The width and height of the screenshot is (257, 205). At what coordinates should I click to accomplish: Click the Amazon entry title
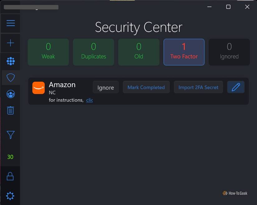click(x=62, y=85)
